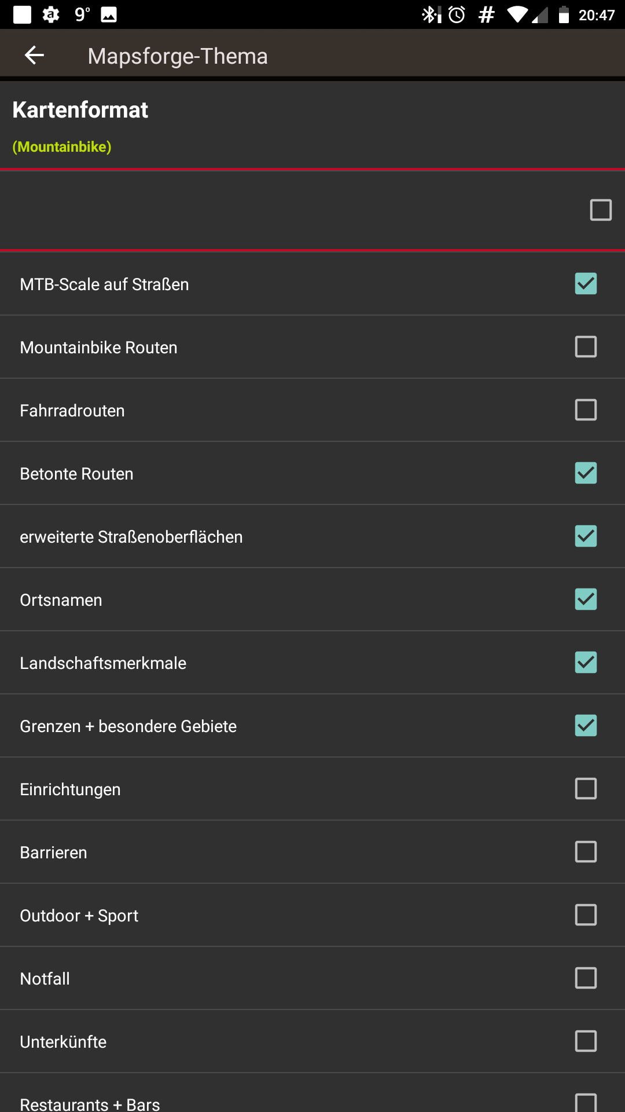The image size is (625, 1112).
Task: Toggle the unlabeled checkbox under Kartenformat
Action: (x=601, y=210)
